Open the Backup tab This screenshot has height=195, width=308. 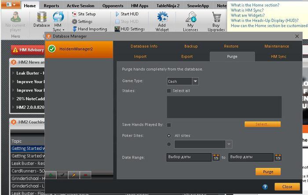coord(191,46)
